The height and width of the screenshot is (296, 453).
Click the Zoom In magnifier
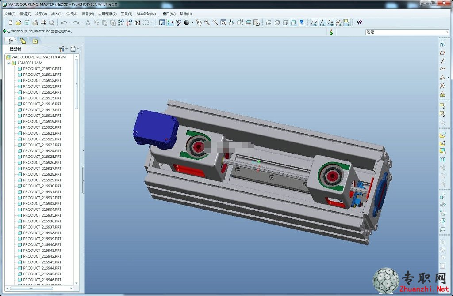pos(207,22)
